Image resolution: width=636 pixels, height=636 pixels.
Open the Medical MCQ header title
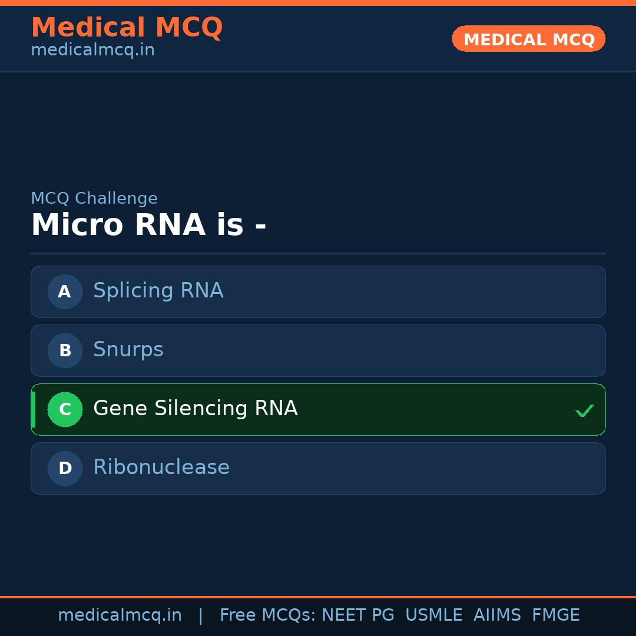(127, 28)
